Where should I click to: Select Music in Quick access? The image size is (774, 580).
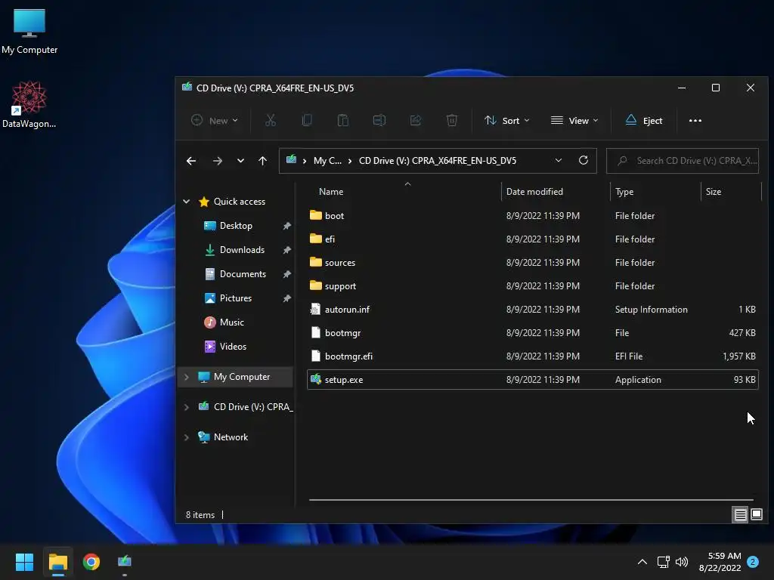coord(231,322)
